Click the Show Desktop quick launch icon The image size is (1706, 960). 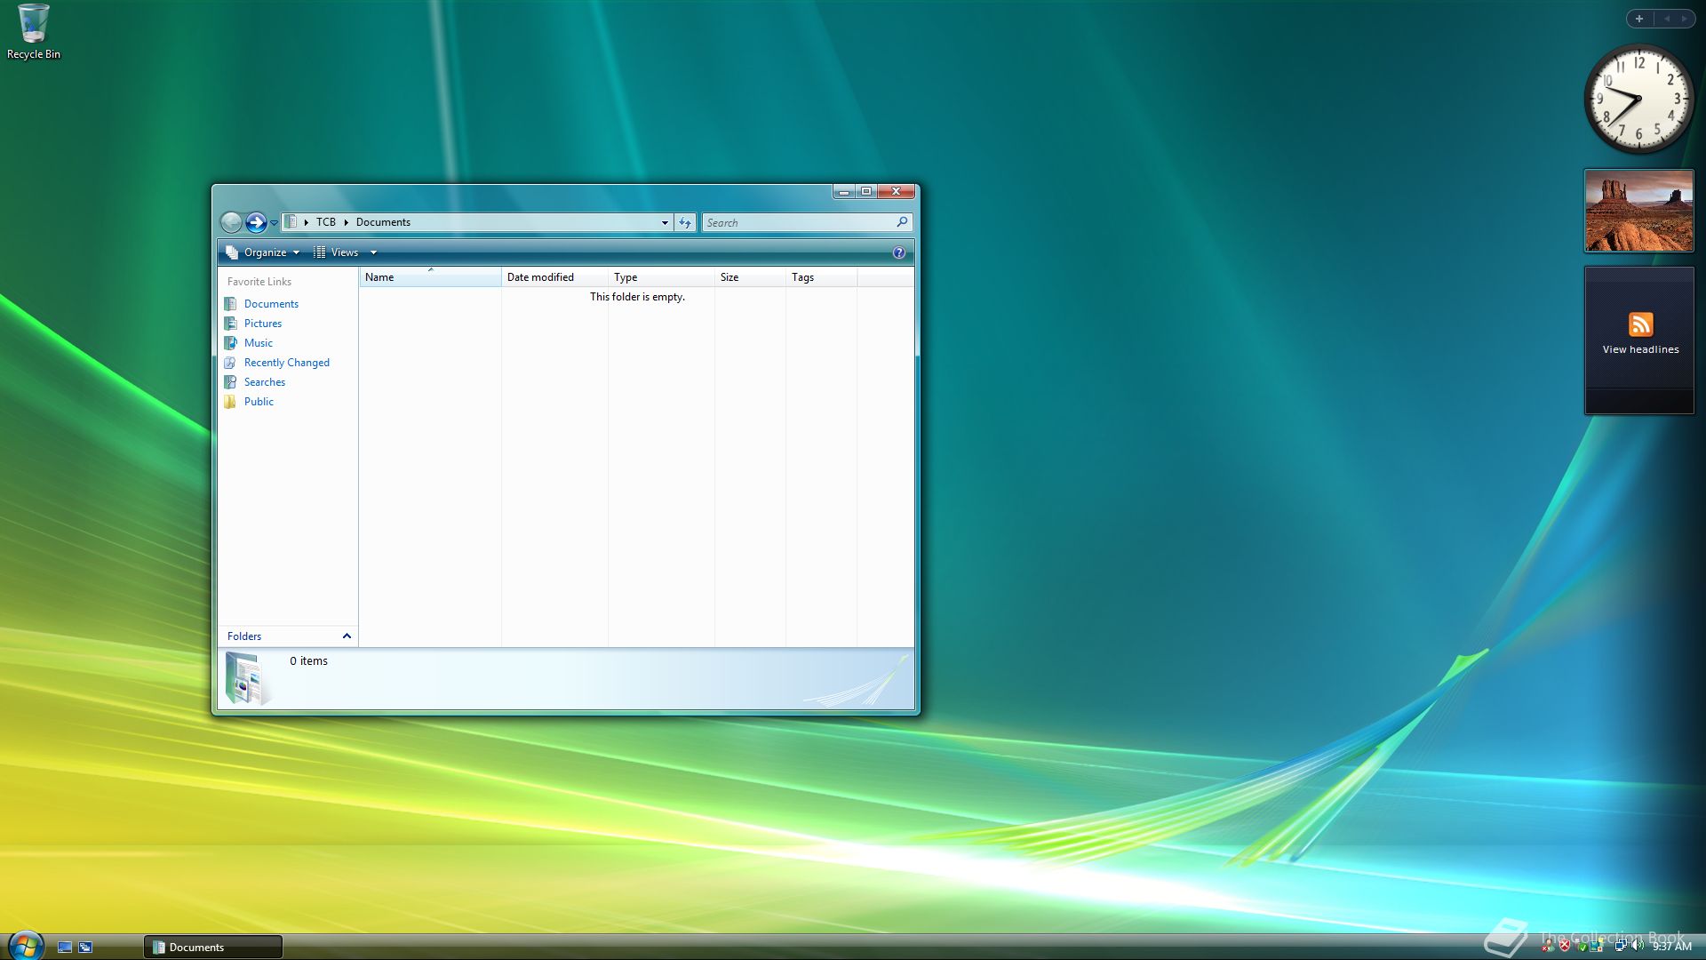[x=65, y=947]
